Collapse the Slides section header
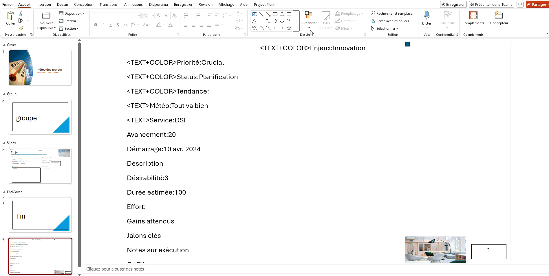549x276 pixels. pyautogui.click(x=4, y=143)
